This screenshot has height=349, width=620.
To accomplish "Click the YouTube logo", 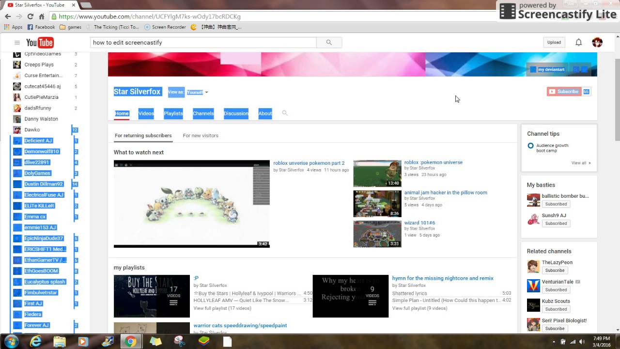I will [x=40, y=43].
